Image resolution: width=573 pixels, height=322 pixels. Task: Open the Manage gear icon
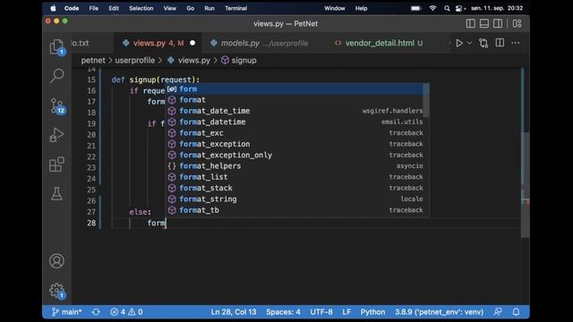tap(56, 291)
